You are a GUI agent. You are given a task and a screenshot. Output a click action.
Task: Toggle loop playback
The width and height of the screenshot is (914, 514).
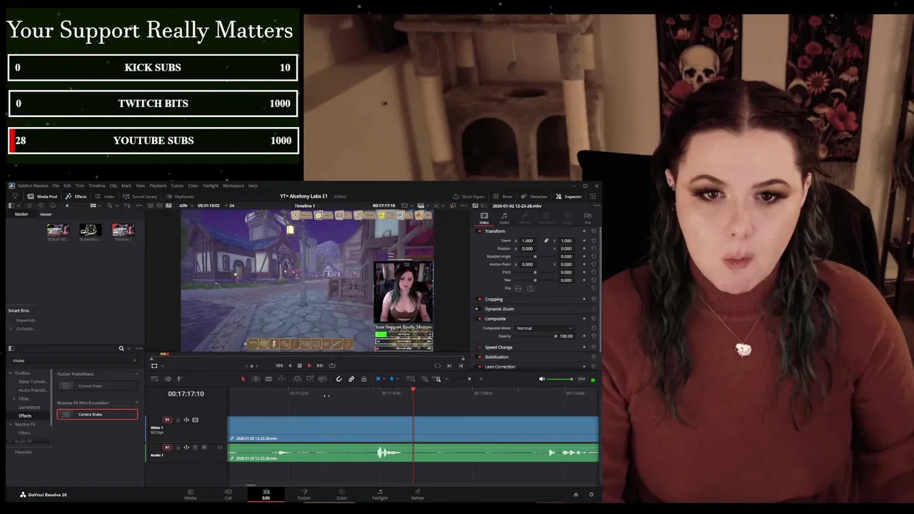[332, 366]
